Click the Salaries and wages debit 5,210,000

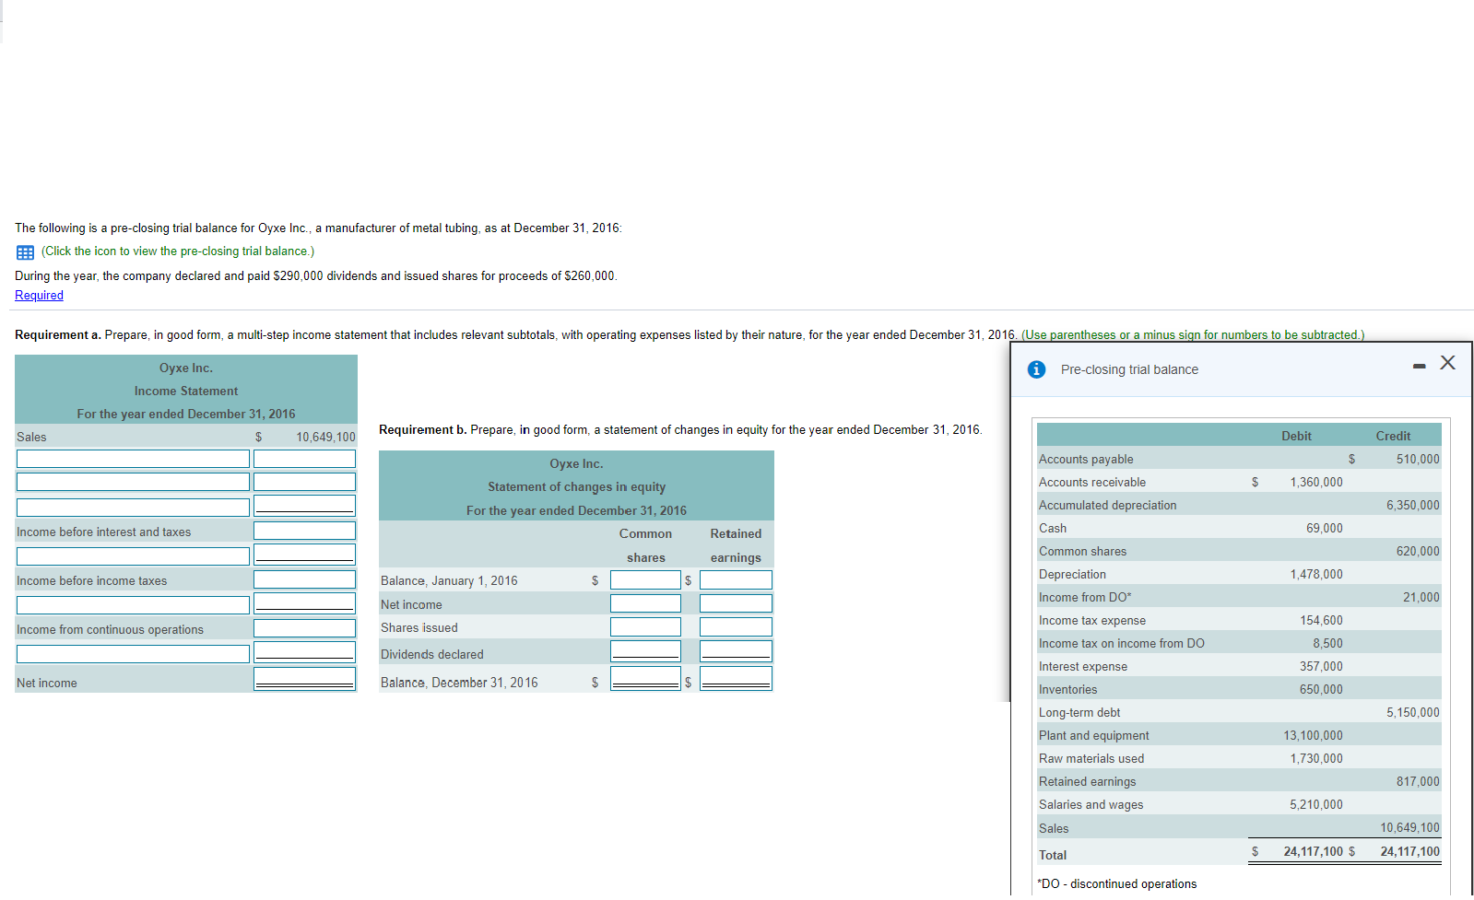(x=1316, y=805)
